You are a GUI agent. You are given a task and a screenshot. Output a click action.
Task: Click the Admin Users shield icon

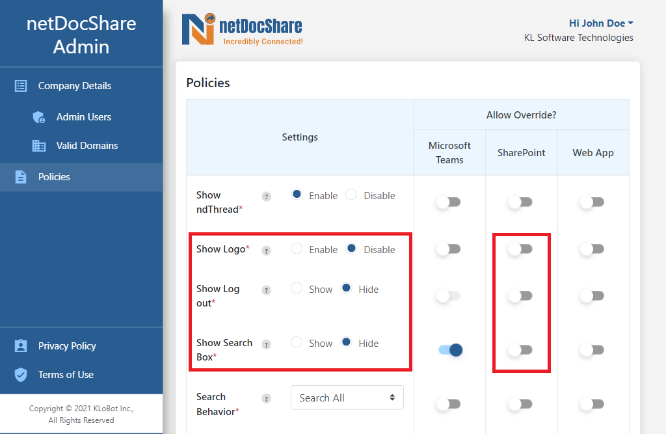coord(38,117)
